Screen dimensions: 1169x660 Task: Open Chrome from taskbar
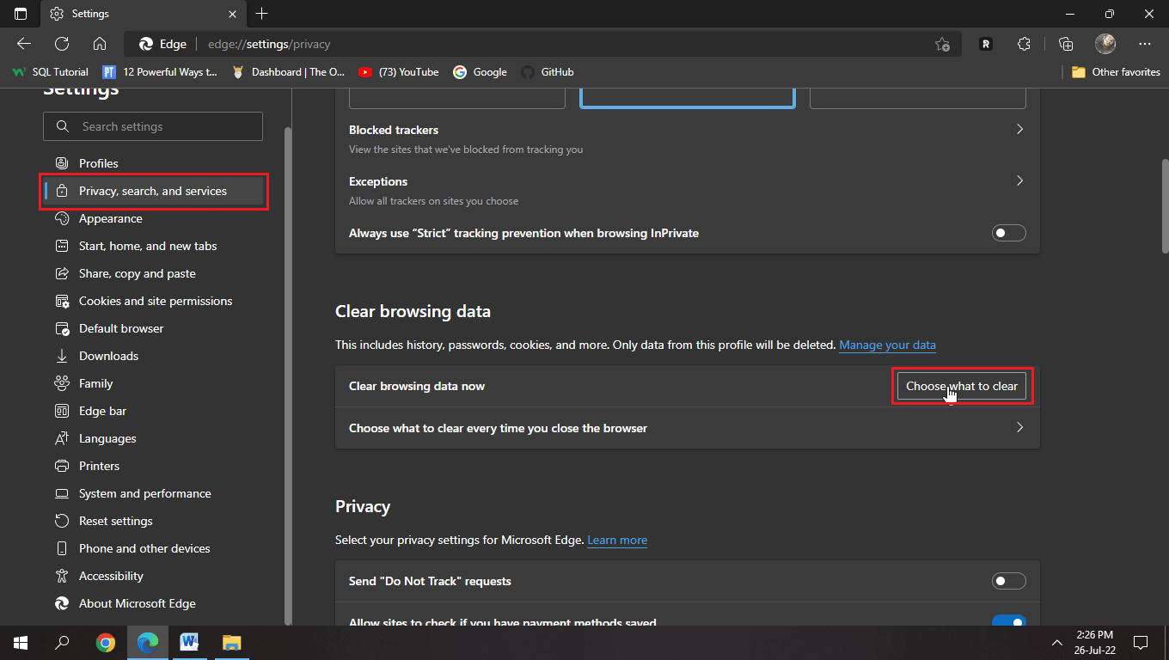pos(106,642)
